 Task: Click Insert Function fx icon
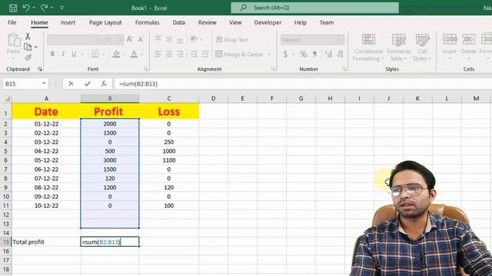tap(104, 84)
